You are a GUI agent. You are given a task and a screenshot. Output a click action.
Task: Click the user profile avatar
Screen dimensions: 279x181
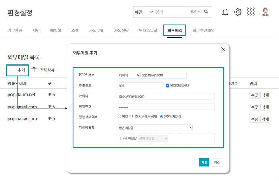point(265,12)
